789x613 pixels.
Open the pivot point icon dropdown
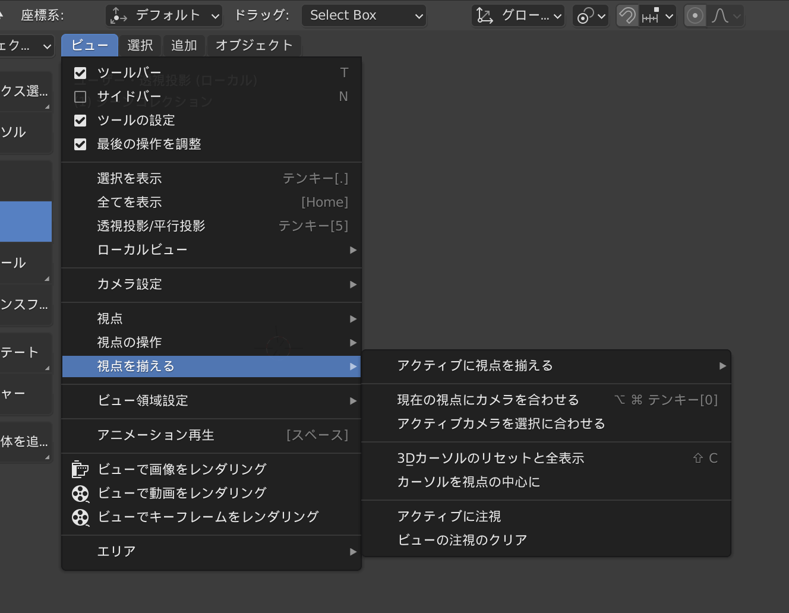[x=591, y=16]
